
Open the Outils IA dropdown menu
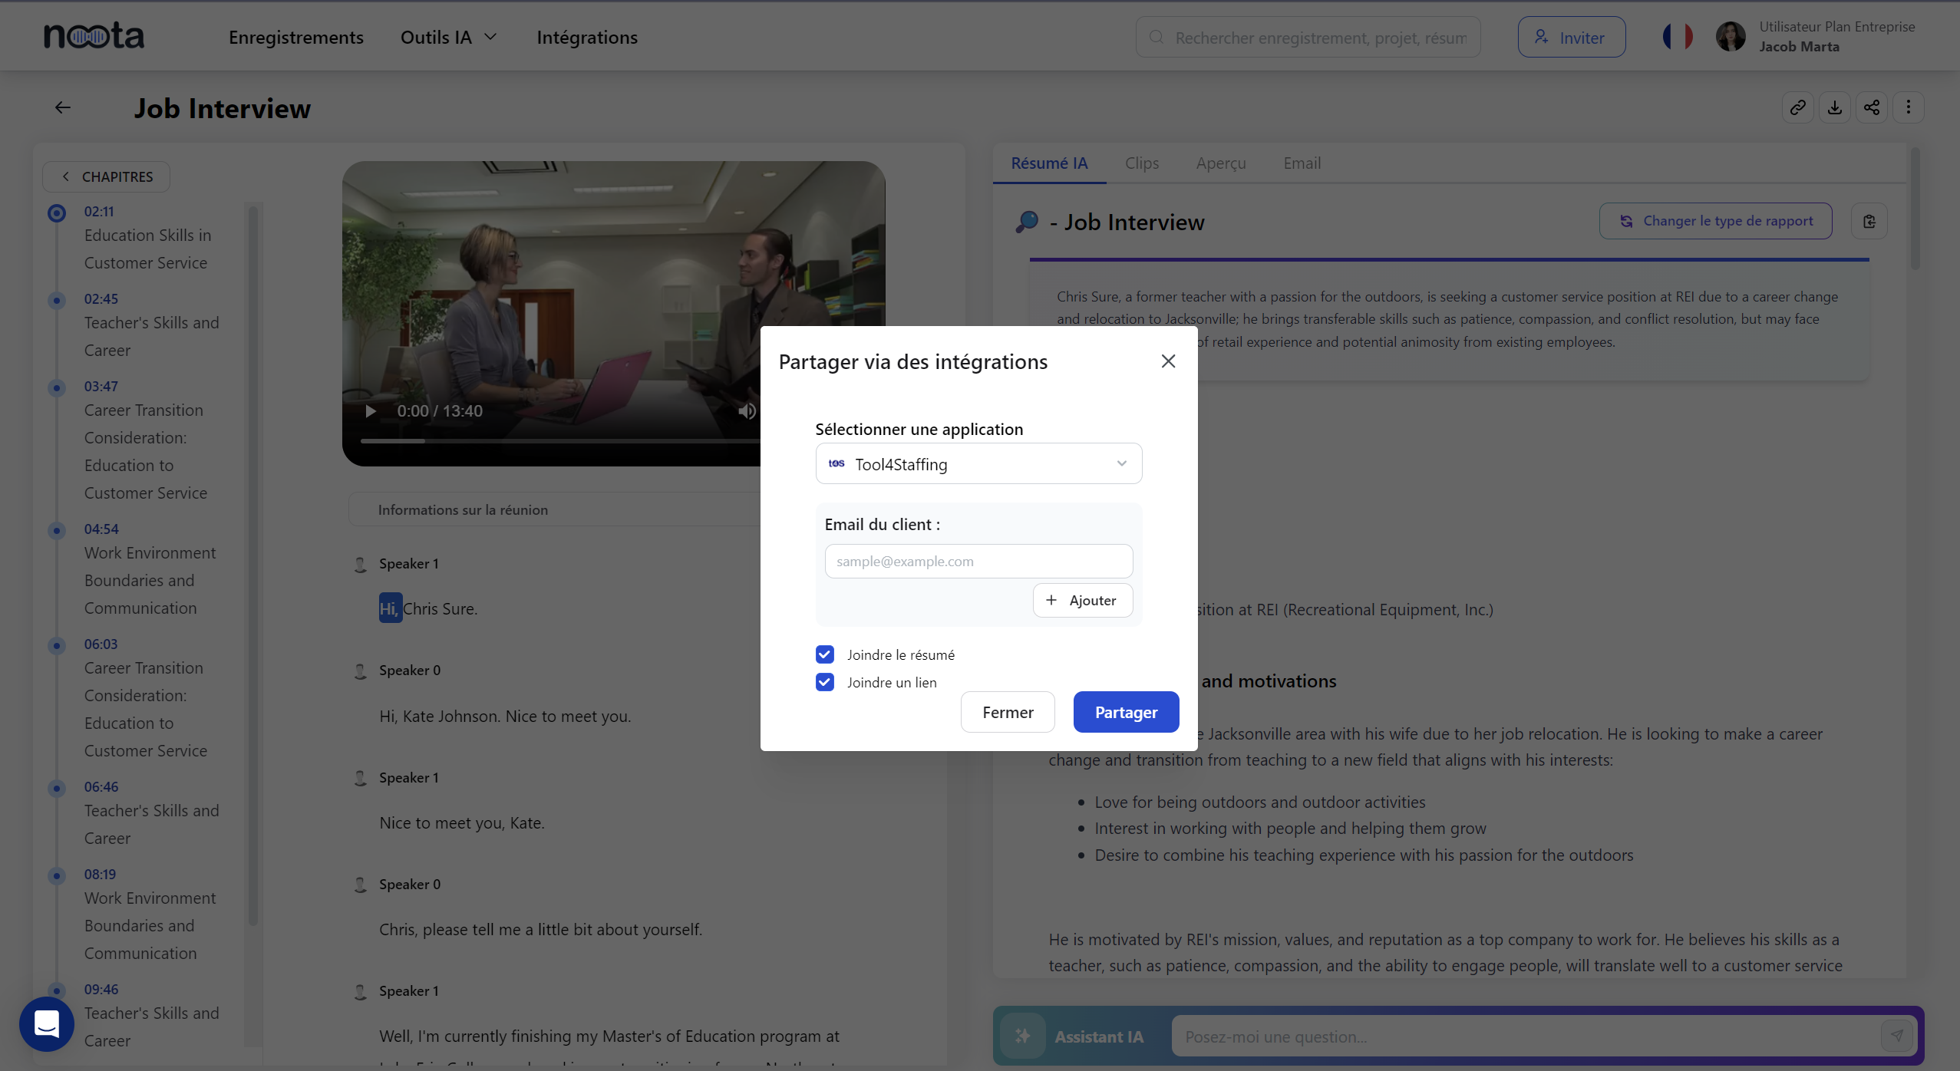pyautogui.click(x=449, y=38)
